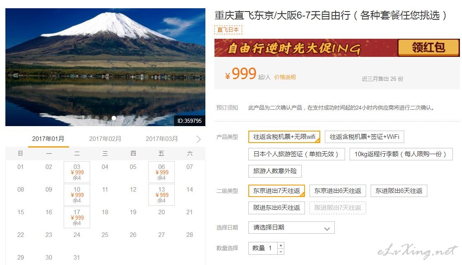462x265 pixels.
Task: Click the 领红包 red packet button
Action: pyautogui.click(x=429, y=47)
